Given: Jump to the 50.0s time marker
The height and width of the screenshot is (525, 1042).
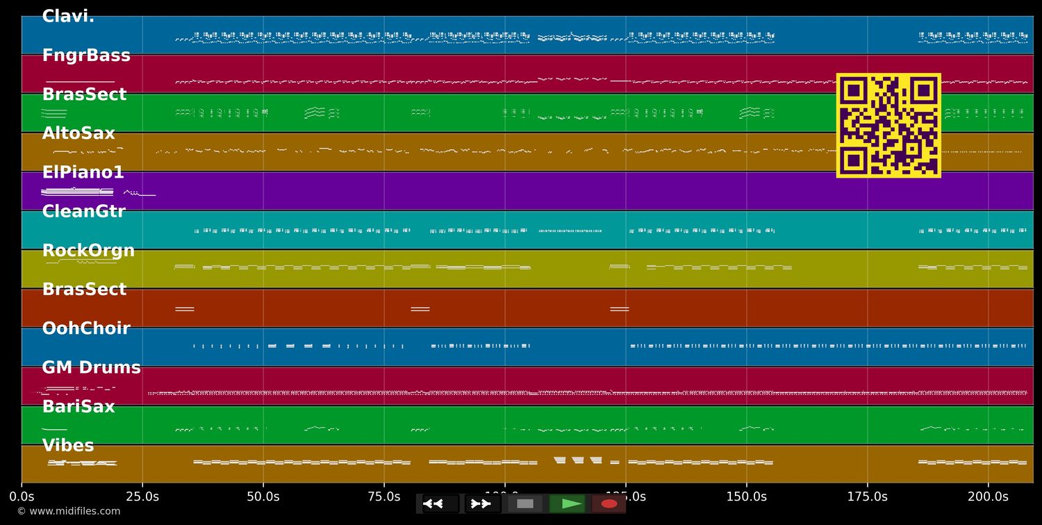Looking at the screenshot, I should click(263, 497).
